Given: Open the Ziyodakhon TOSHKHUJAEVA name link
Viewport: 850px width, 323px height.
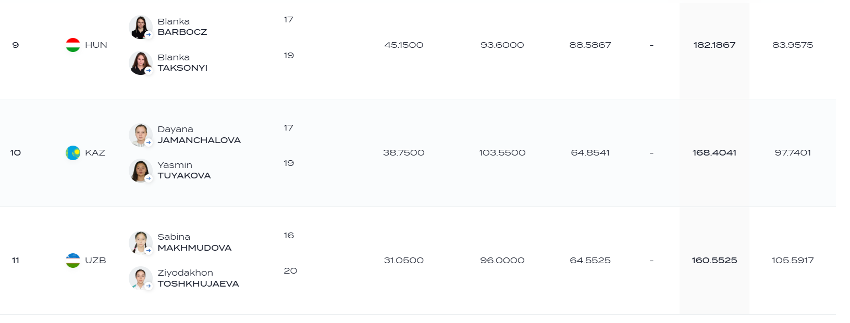Looking at the screenshot, I should click(x=198, y=278).
